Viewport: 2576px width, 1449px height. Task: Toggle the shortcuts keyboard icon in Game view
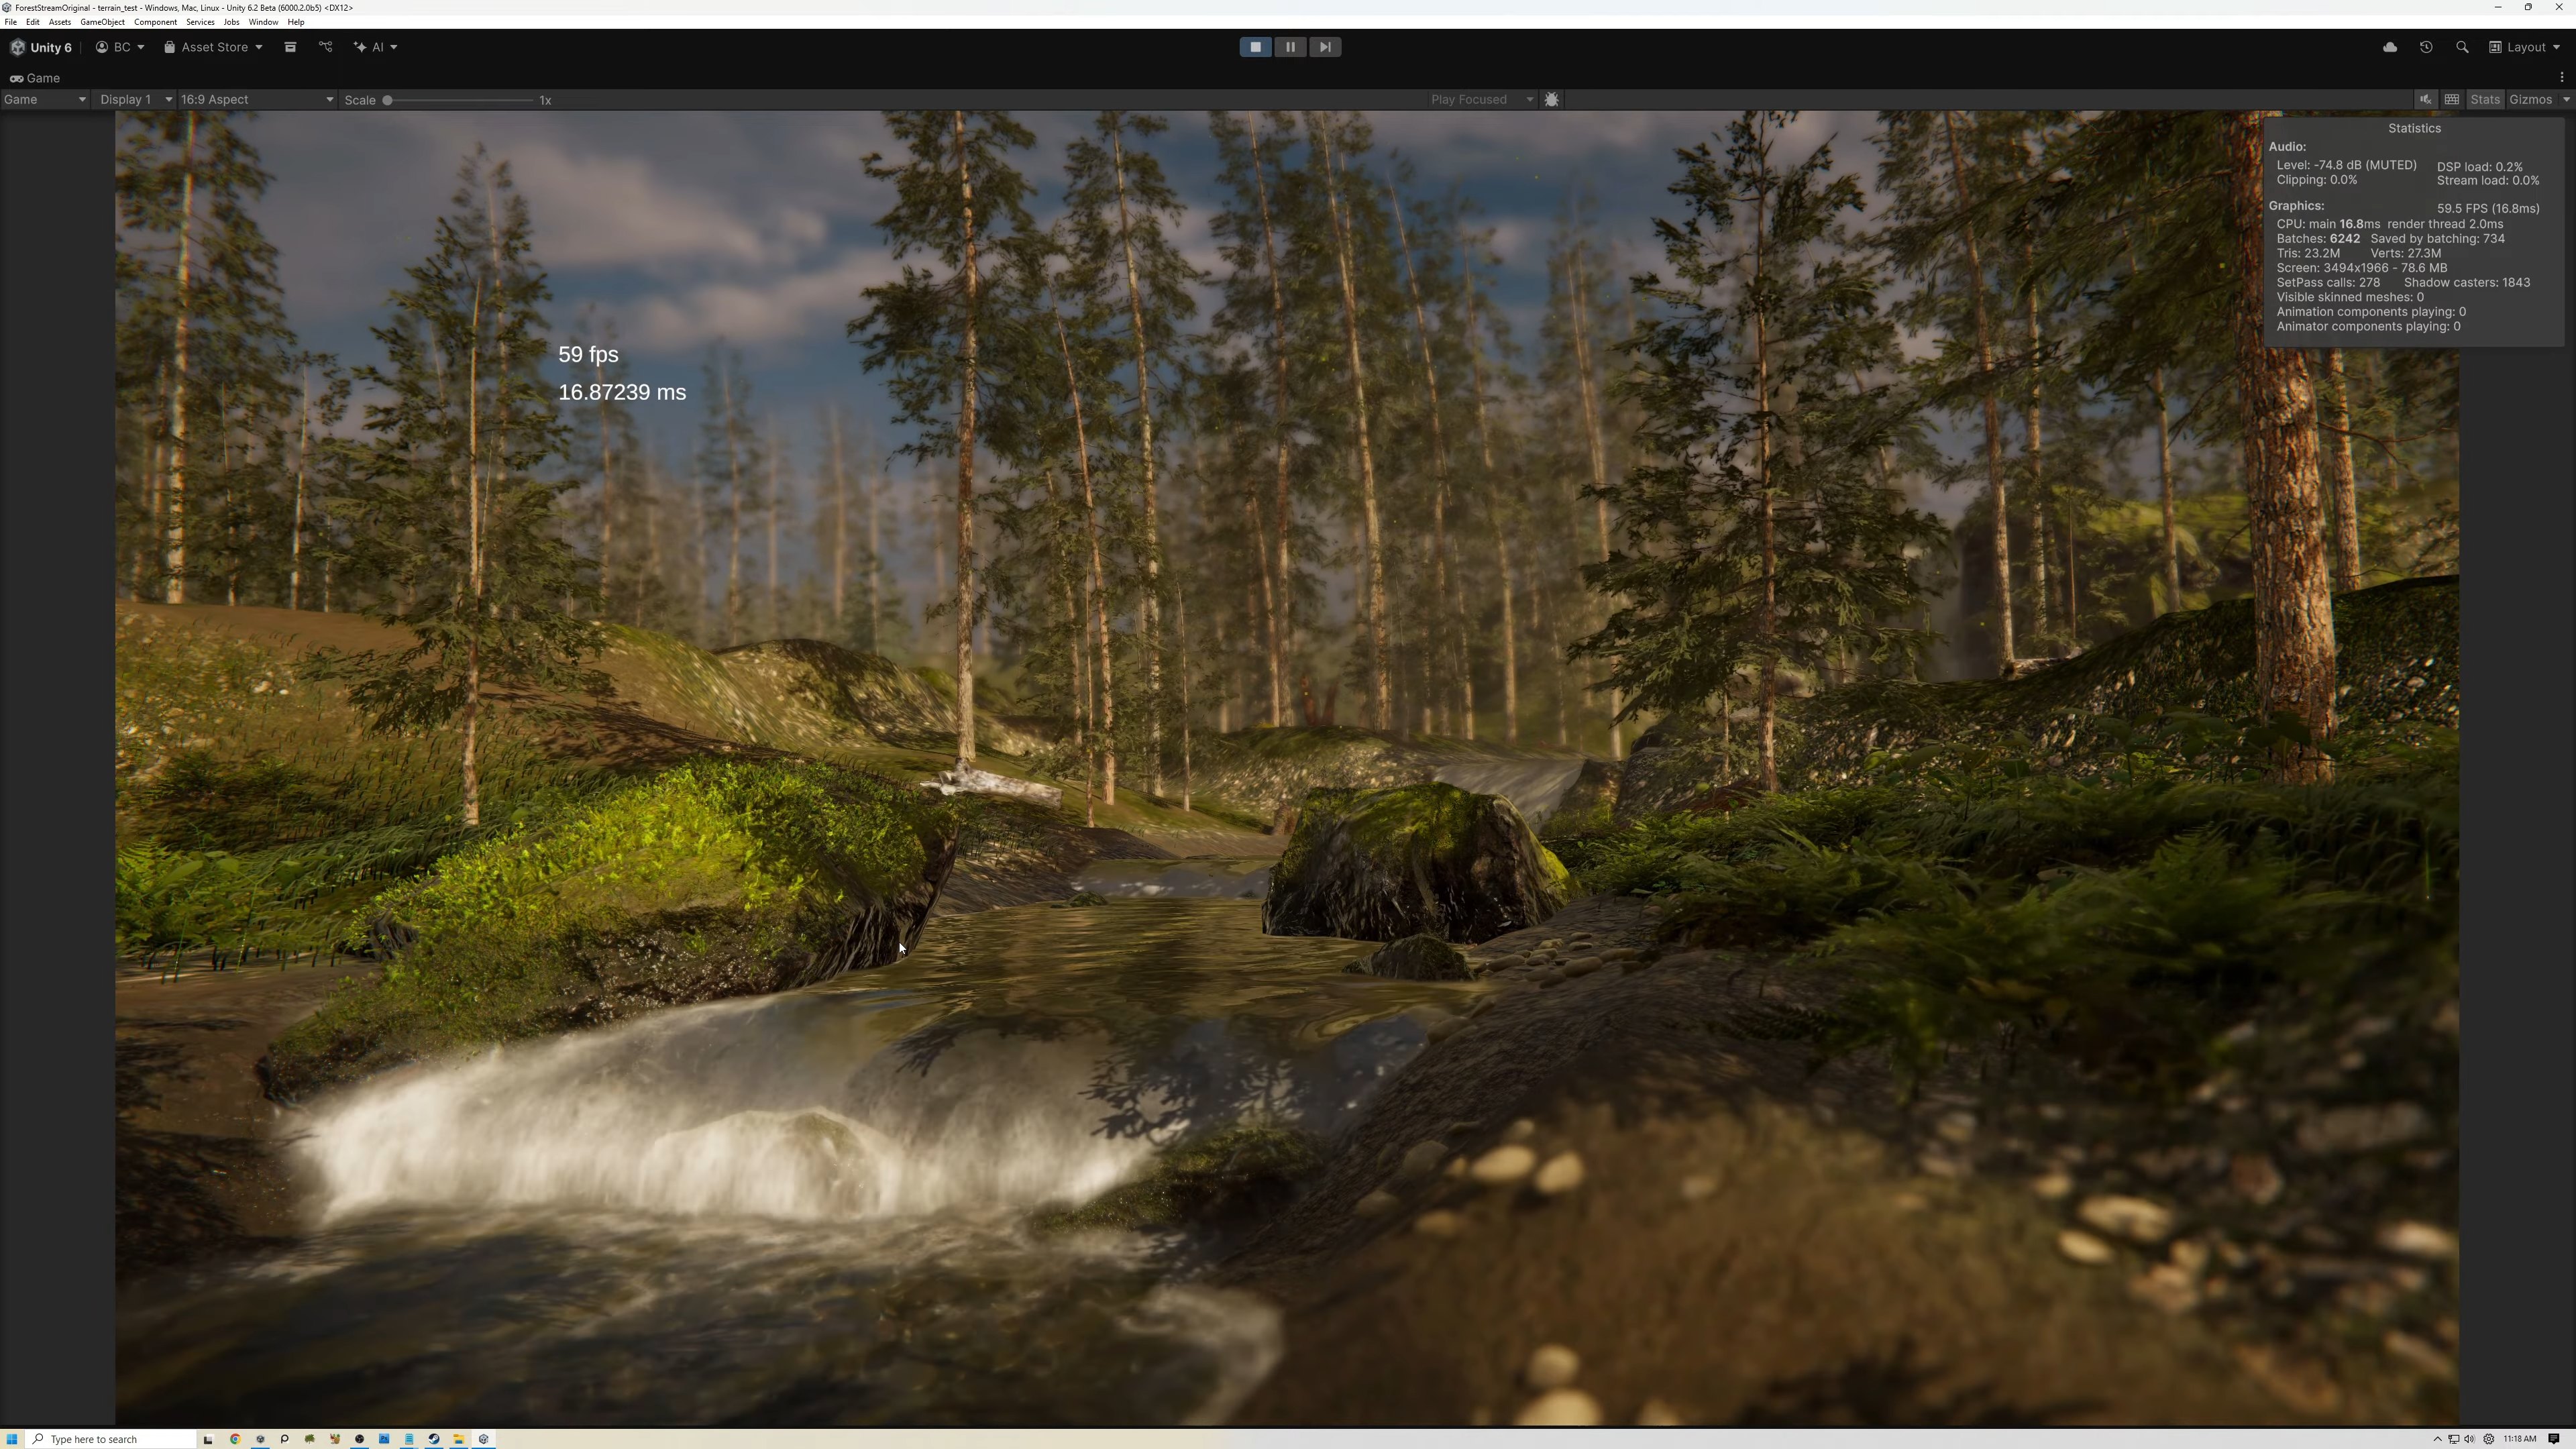tap(2452, 99)
